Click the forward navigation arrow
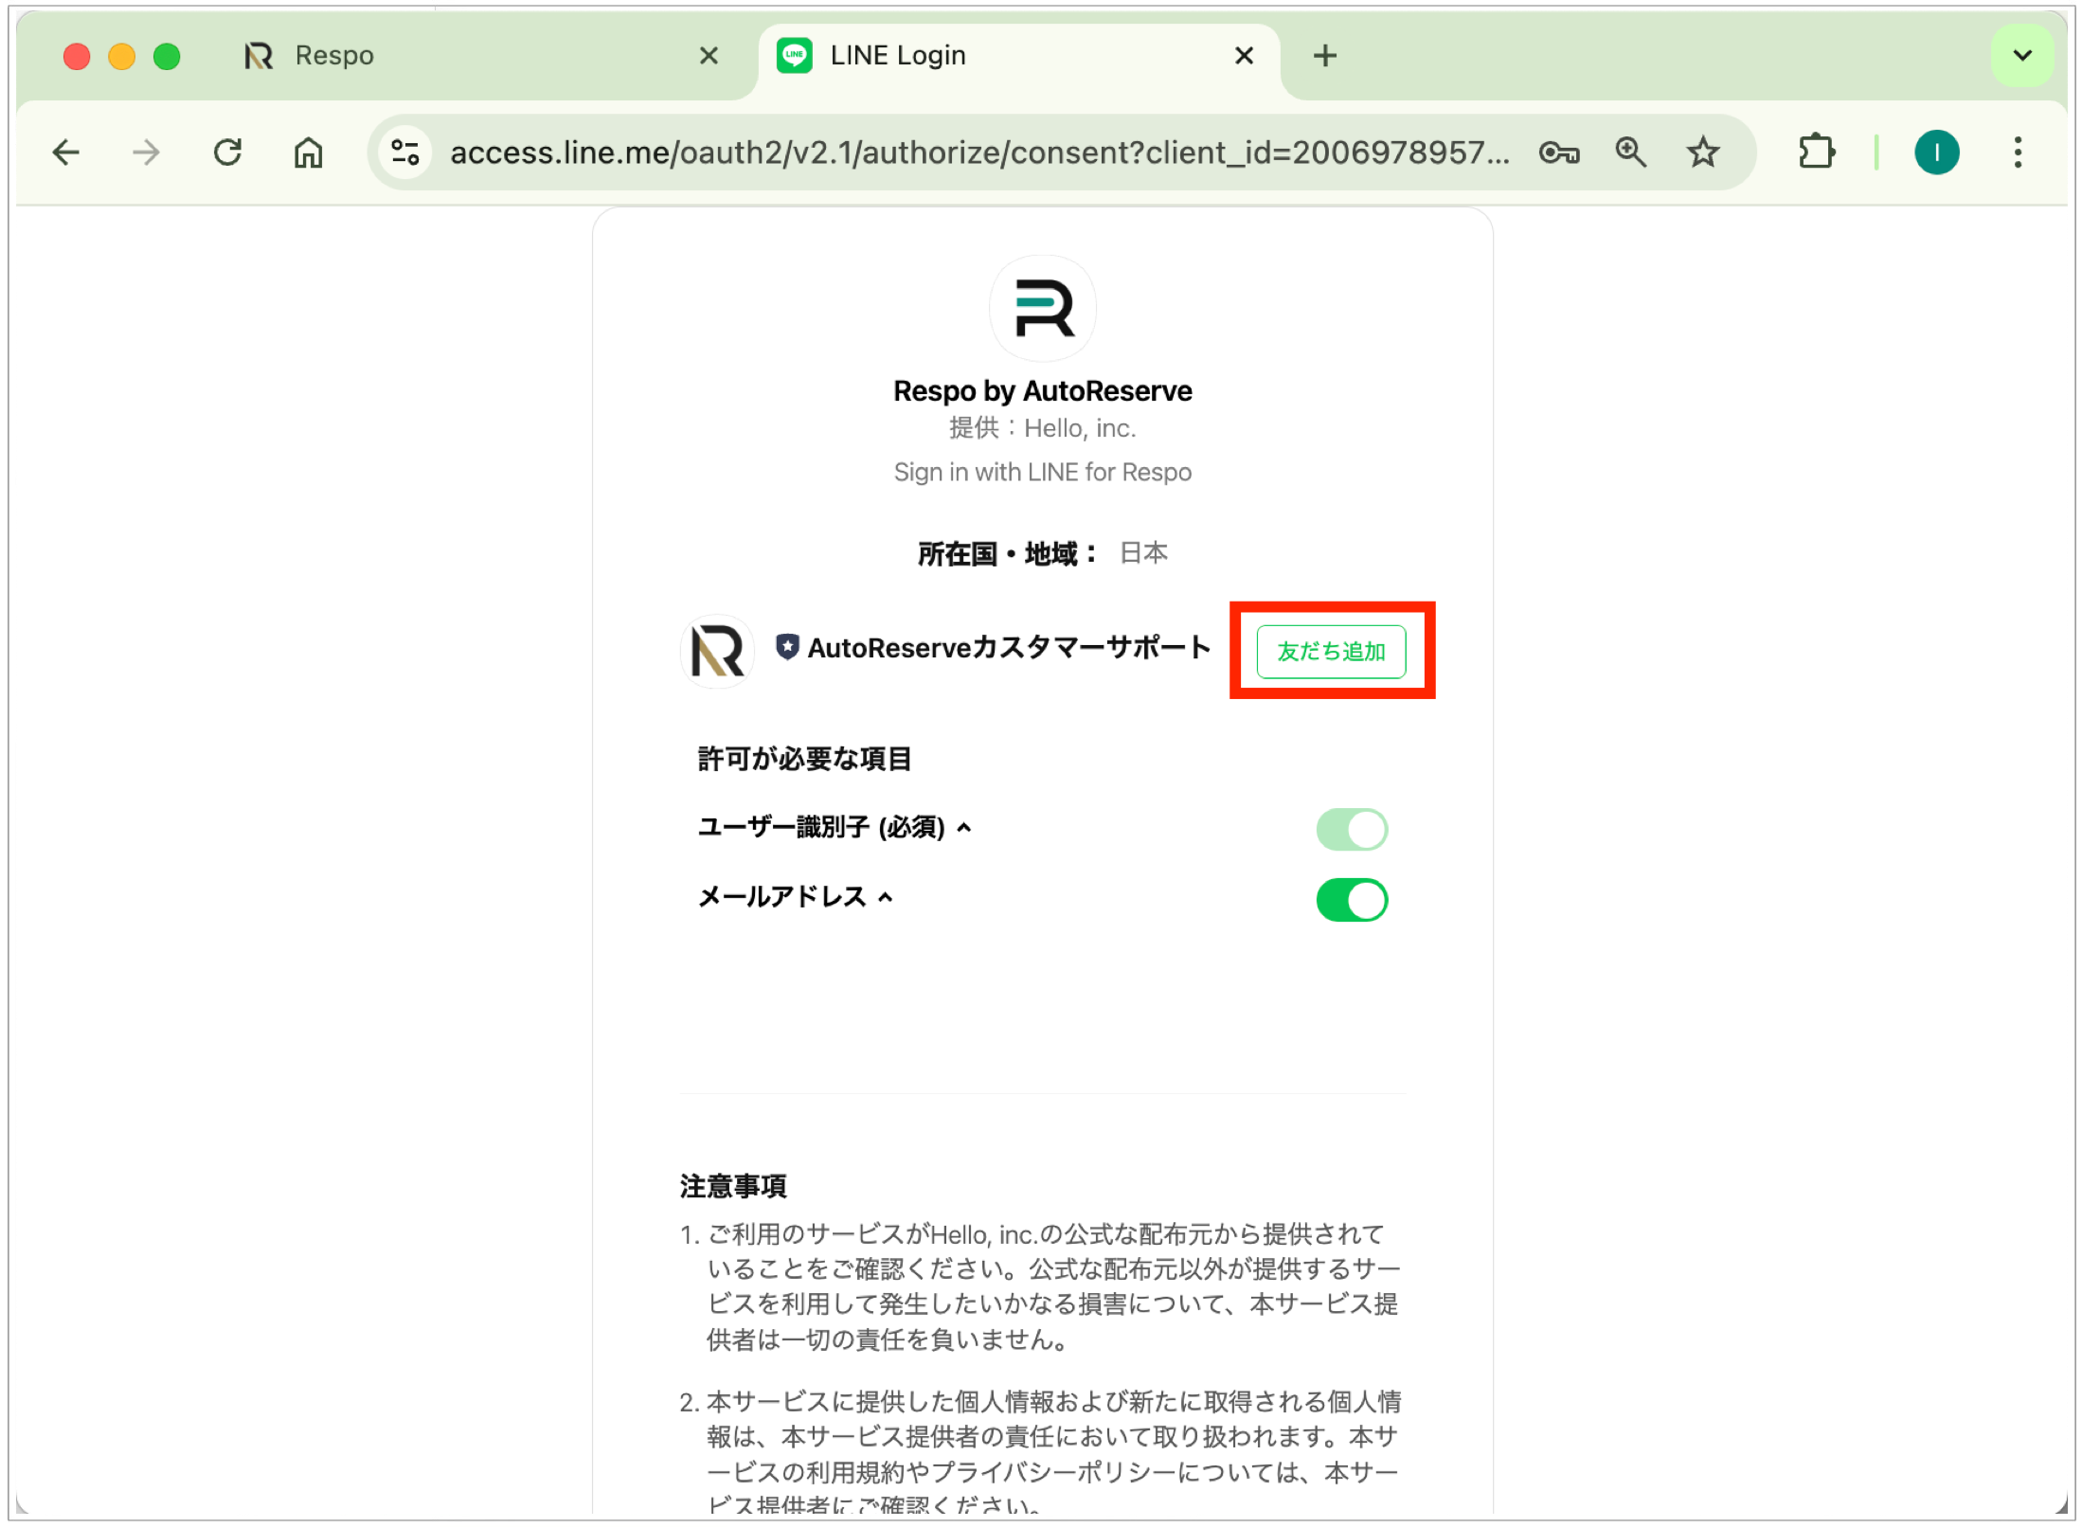 coord(146,153)
